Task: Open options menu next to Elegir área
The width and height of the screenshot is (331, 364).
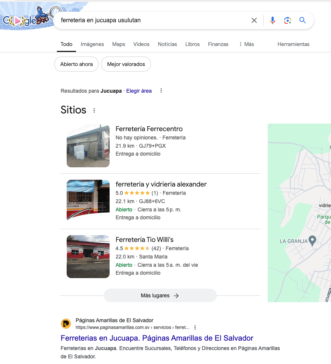Action: pos(161,90)
